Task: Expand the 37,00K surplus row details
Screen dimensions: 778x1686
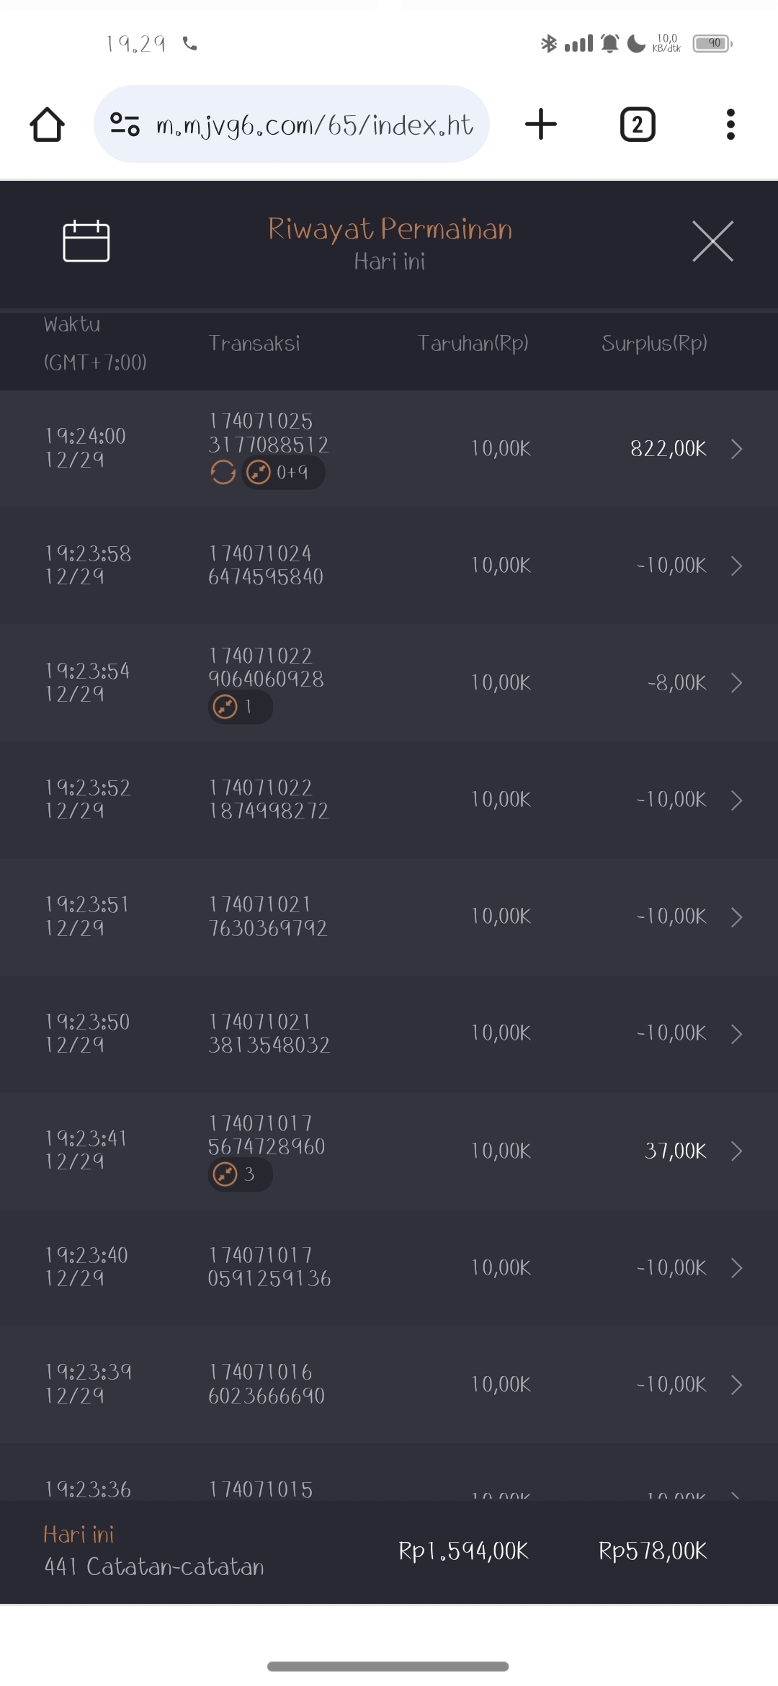Action: 736,1151
